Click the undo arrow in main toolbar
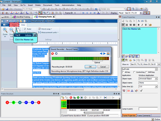This screenshot has height=121, width=161. pos(72,9)
